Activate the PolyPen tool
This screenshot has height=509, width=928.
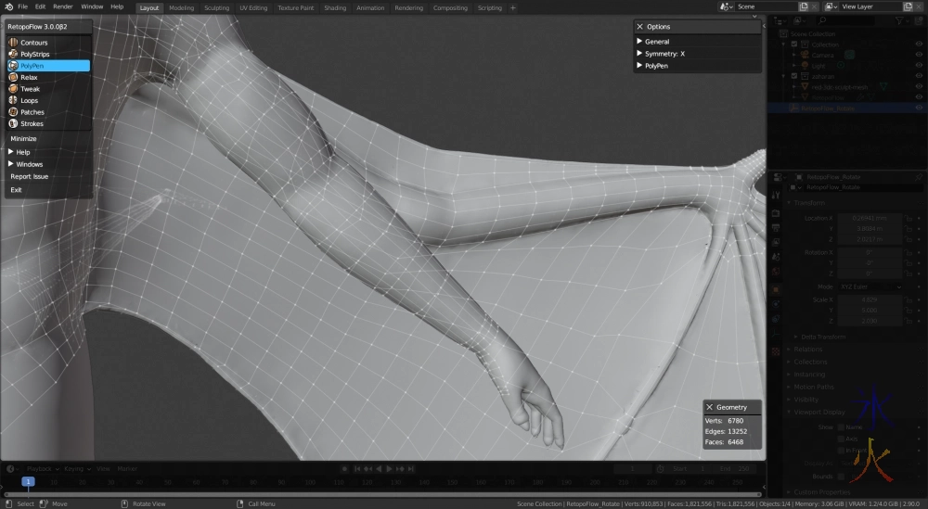click(x=32, y=66)
